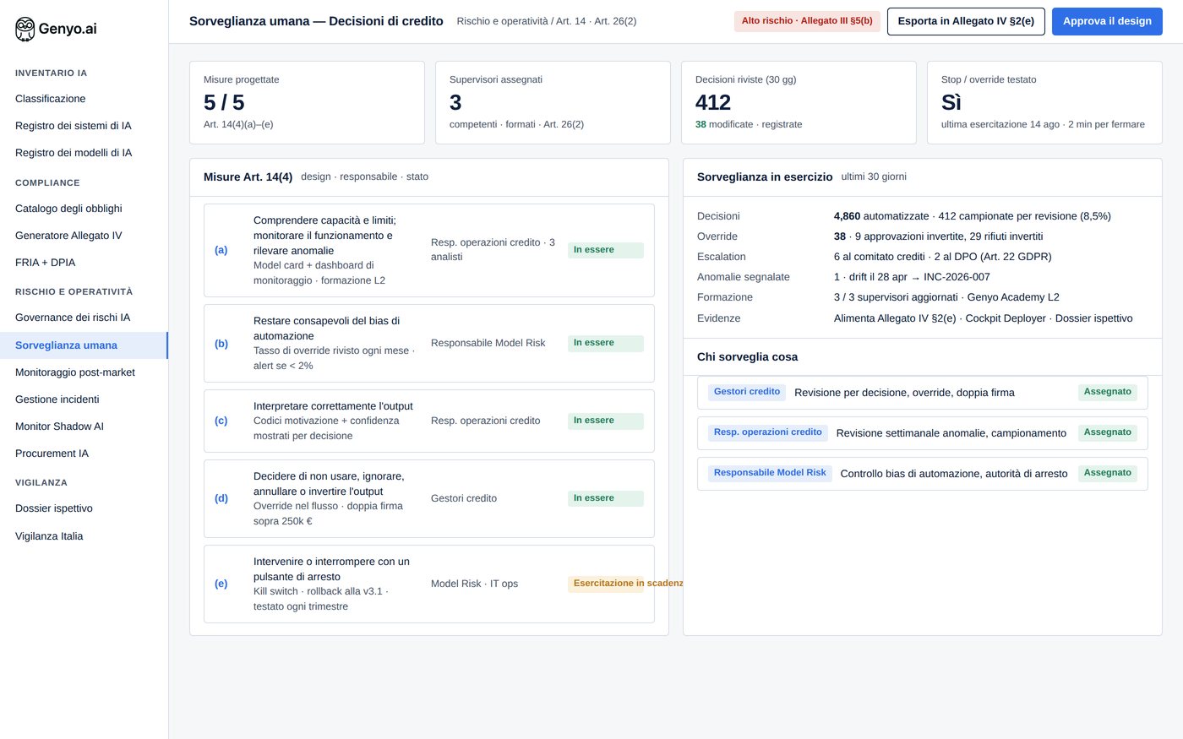Image resolution: width=1183 pixels, height=739 pixels.
Task: Click the Genyo.ai owl logo
Action: click(x=25, y=29)
